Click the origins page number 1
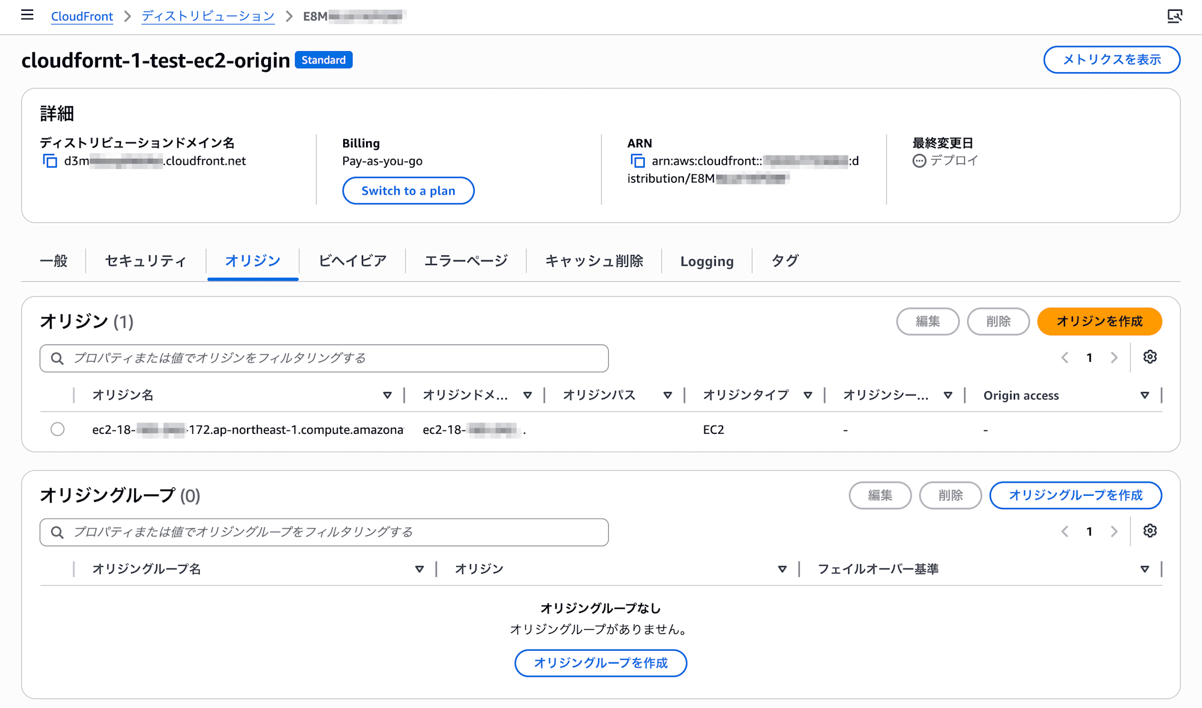This screenshot has width=1202, height=708. (x=1089, y=358)
